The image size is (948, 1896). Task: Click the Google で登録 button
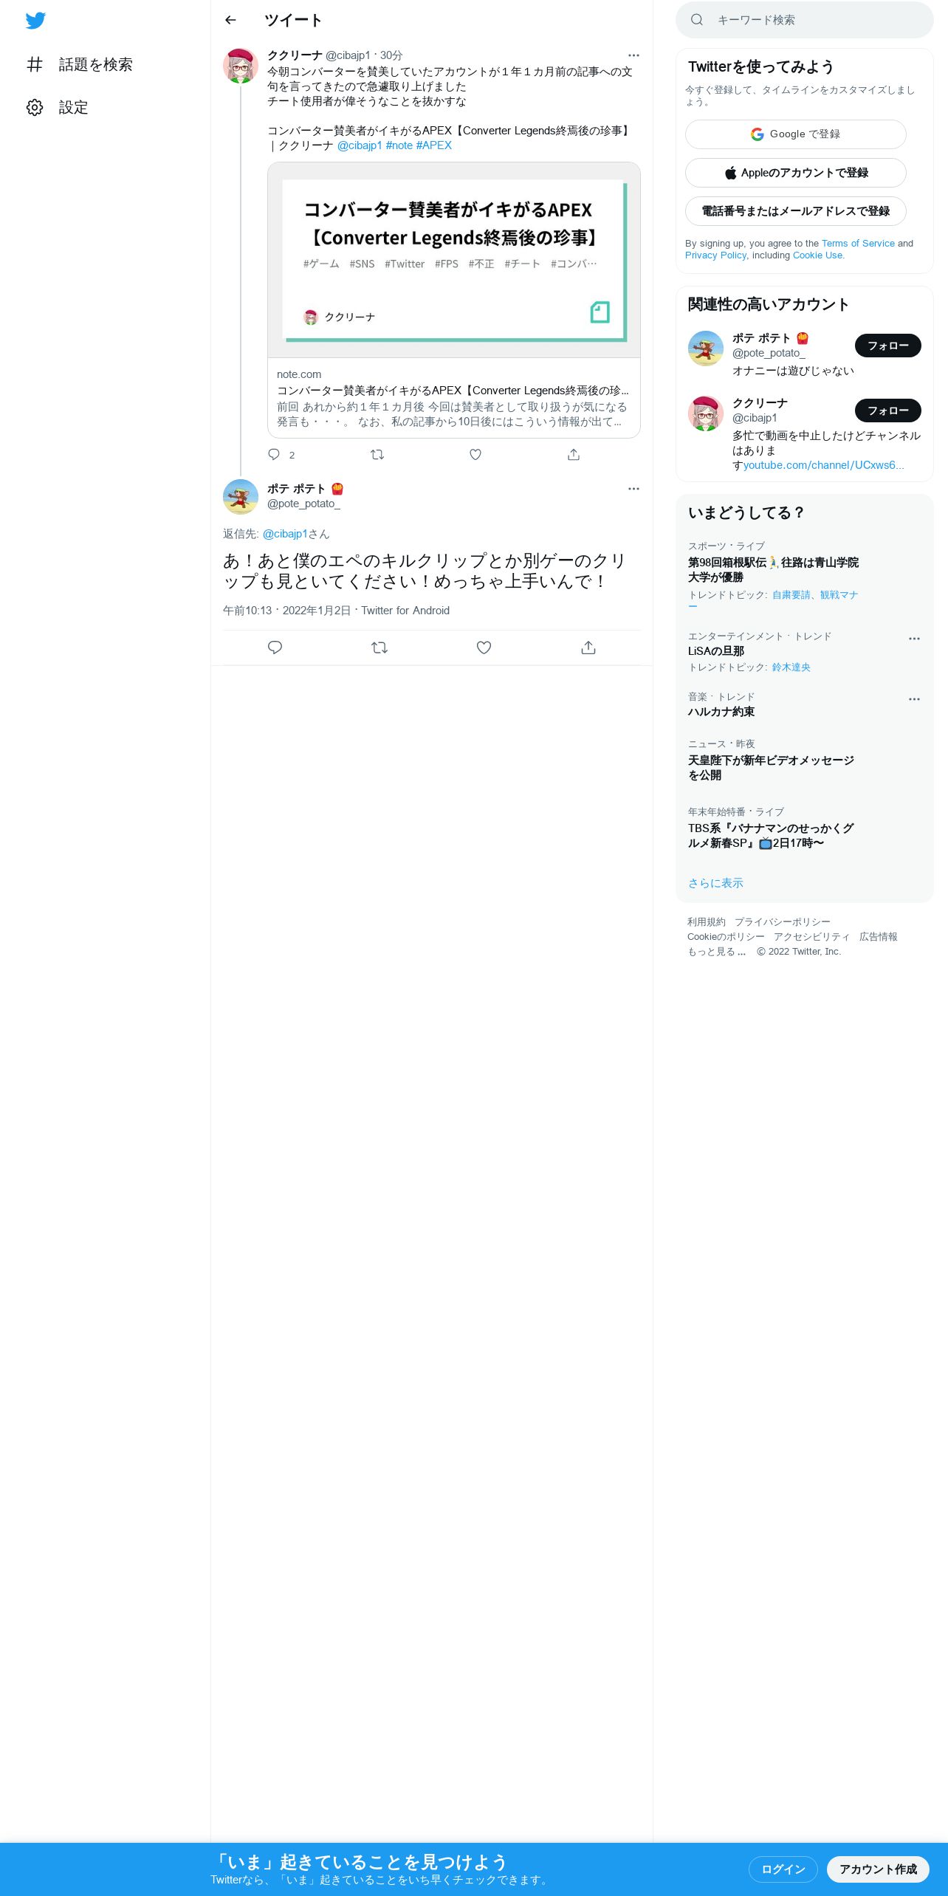795,134
